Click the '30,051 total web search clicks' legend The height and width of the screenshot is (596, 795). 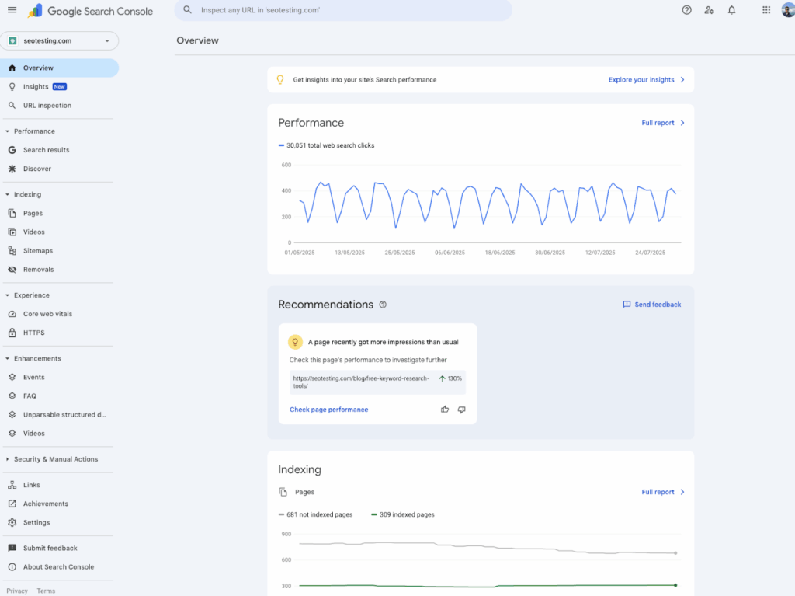click(326, 145)
